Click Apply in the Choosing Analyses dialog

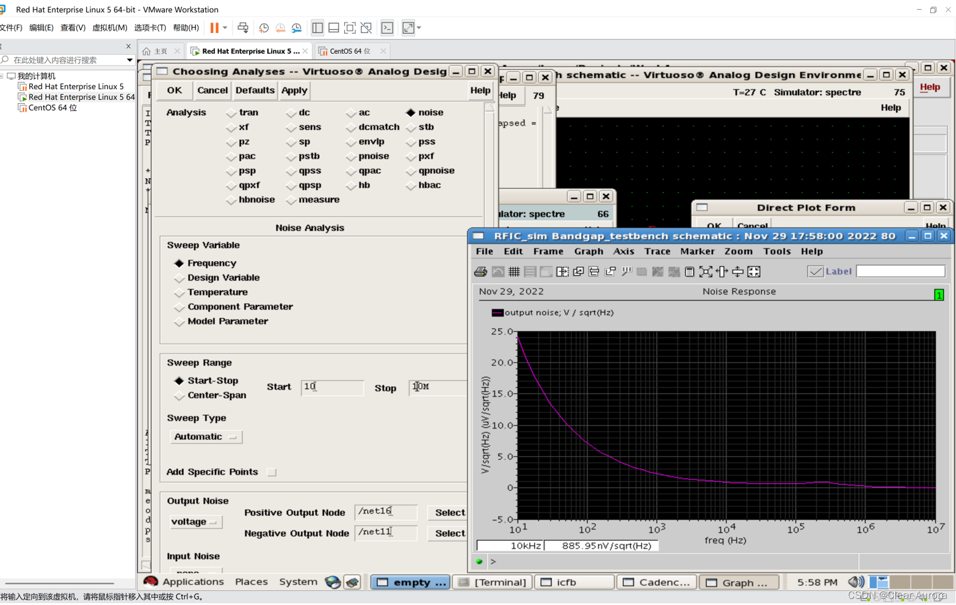[x=294, y=90]
